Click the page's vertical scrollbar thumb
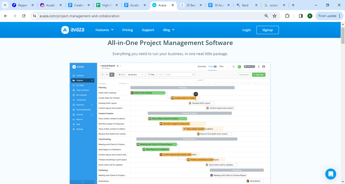 343,36
